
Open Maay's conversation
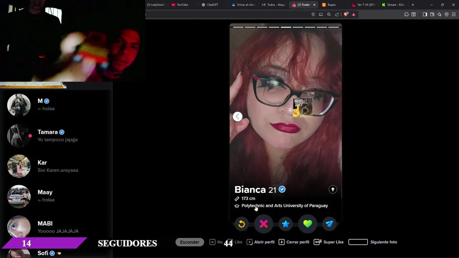click(56, 196)
